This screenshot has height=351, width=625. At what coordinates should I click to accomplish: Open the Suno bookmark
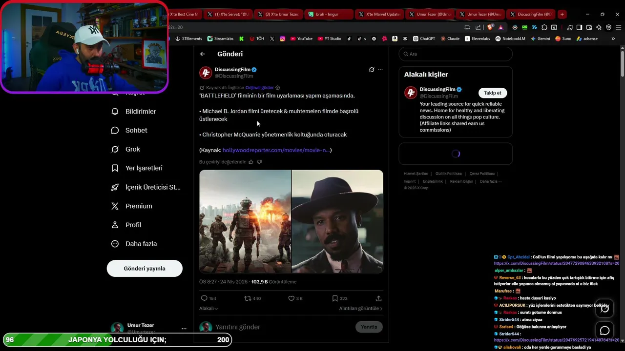(x=563, y=39)
